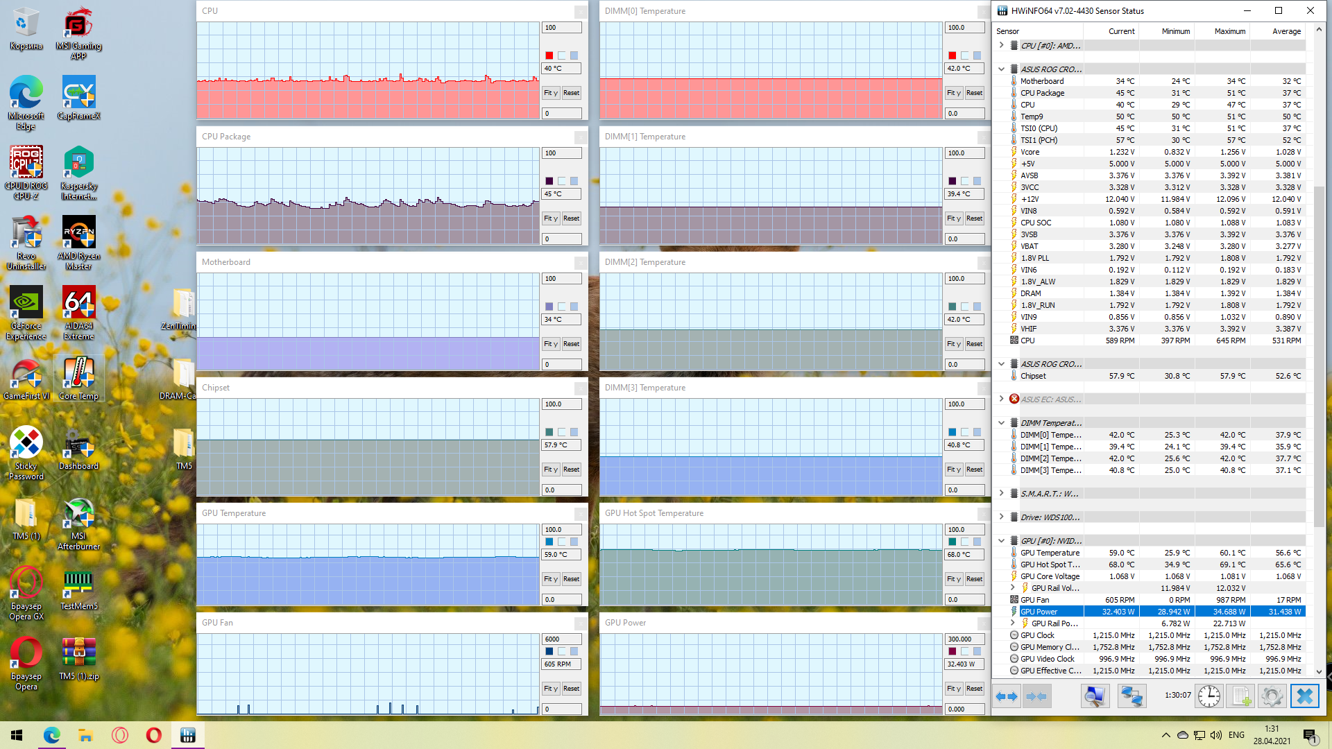Viewport: 1332px width, 749px height.
Task: Expand the GPU Rail Voltages sub-item
Action: (x=1012, y=587)
